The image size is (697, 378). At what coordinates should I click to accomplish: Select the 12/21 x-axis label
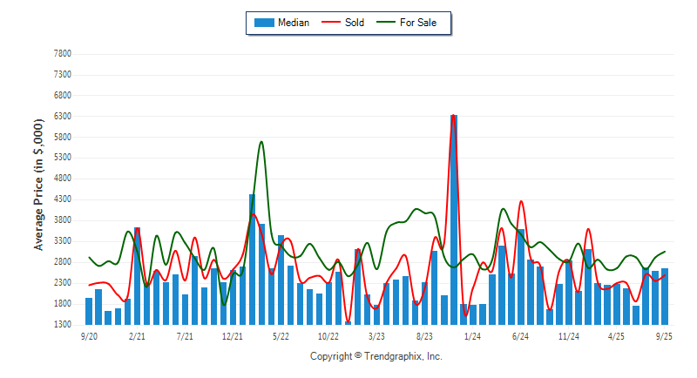(x=233, y=335)
